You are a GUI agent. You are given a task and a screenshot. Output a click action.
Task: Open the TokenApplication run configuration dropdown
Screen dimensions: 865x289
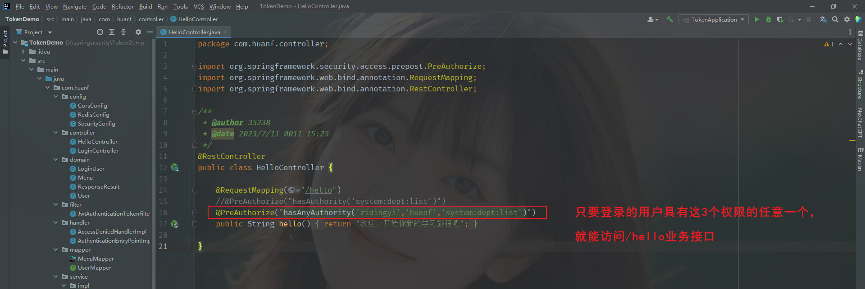714,19
